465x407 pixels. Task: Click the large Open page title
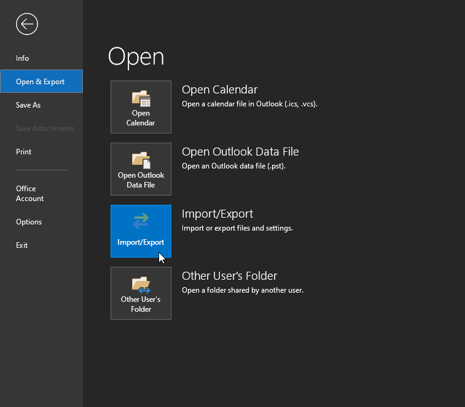pos(136,57)
